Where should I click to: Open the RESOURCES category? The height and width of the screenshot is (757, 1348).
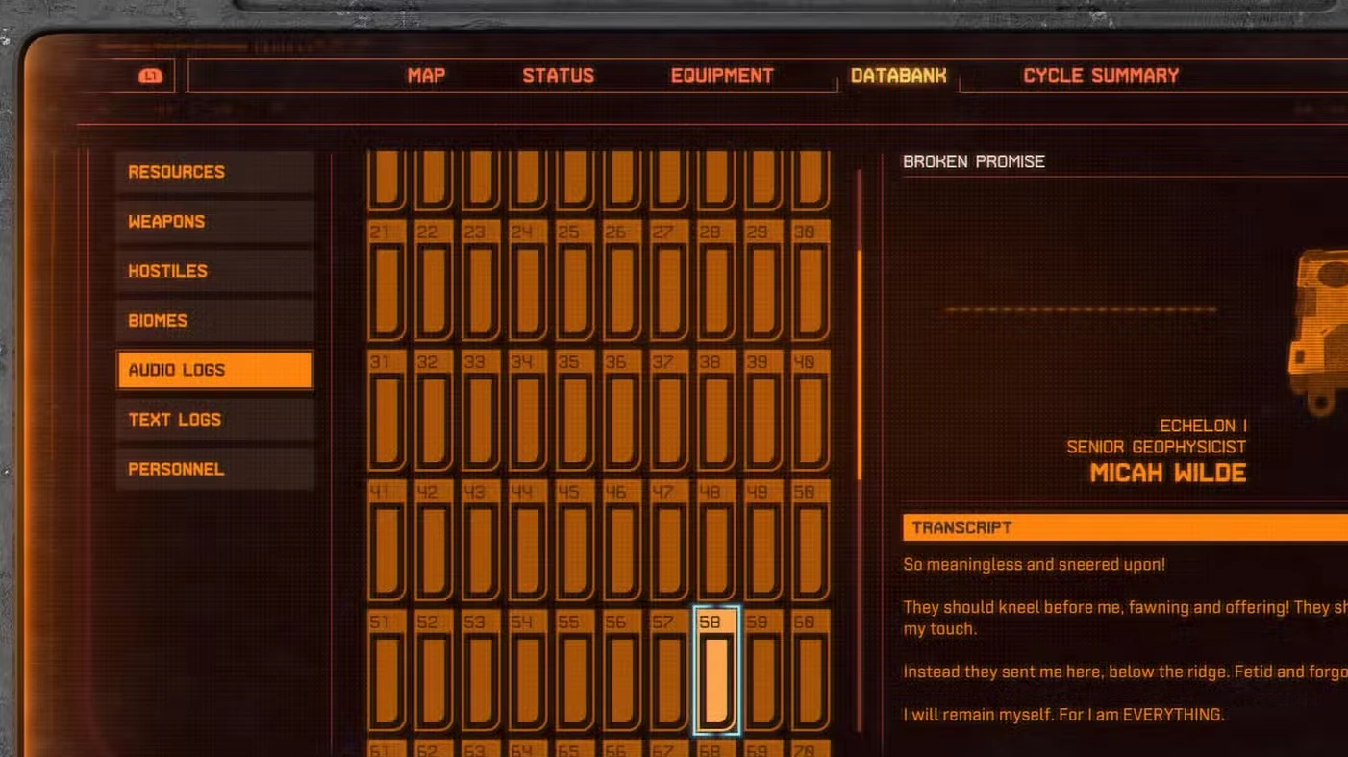pyautogui.click(x=215, y=172)
